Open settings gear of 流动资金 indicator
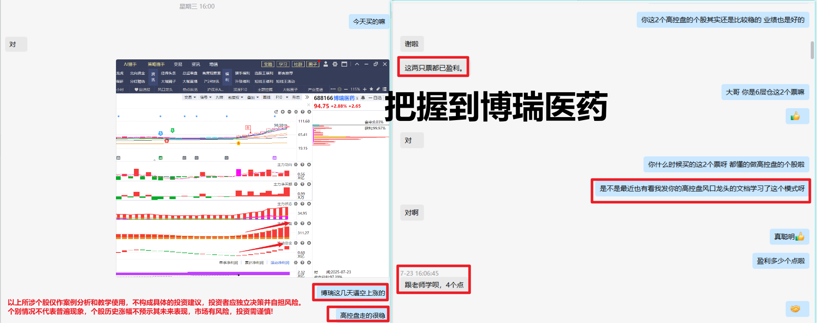The height and width of the screenshot is (323, 817). tap(296, 243)
